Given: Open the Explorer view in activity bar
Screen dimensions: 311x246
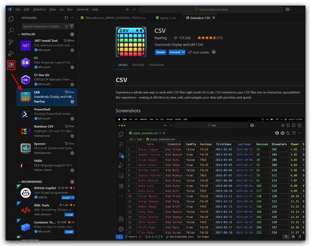Looking at the screenshot, I should click(11, 19).
